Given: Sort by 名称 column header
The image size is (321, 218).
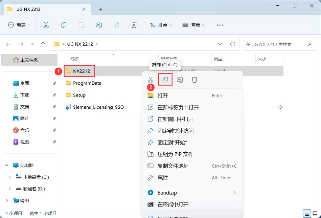Looking at the screenshot, I should pyautogui.click(x=74, y=59).
